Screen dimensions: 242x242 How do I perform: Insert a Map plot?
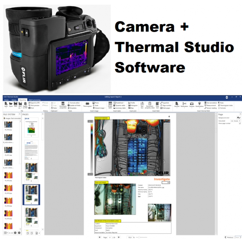tap(131, 108)
